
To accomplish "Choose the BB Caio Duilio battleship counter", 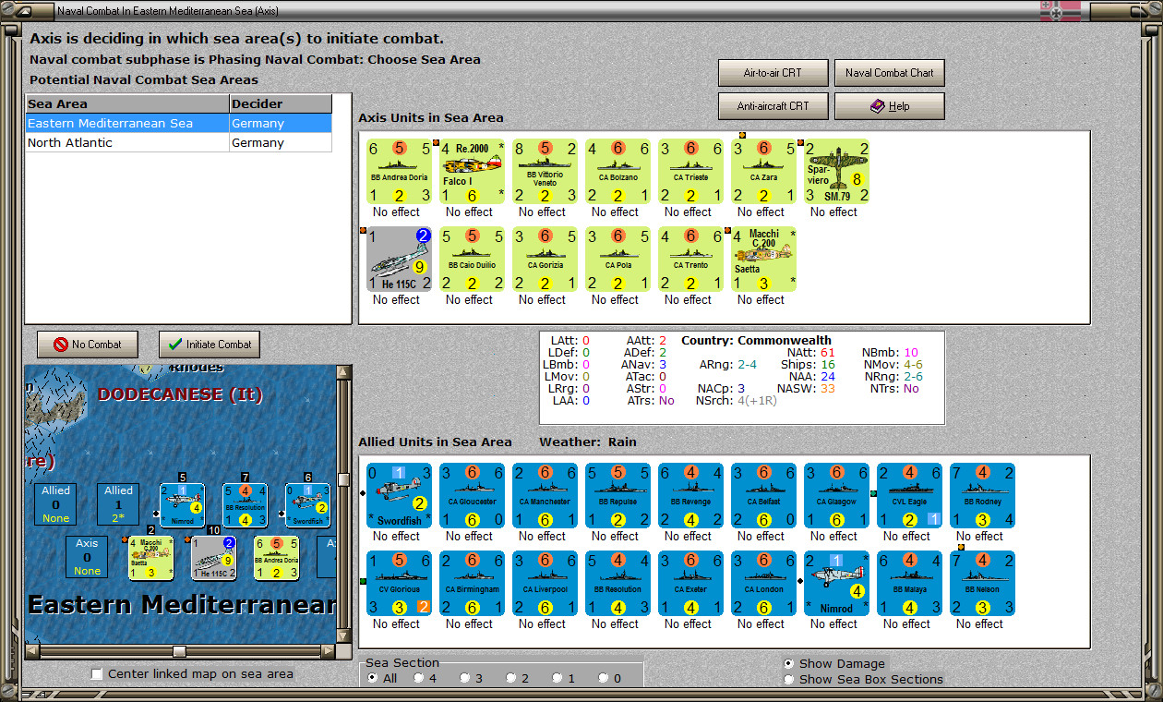I will click(x=472, y=259).
